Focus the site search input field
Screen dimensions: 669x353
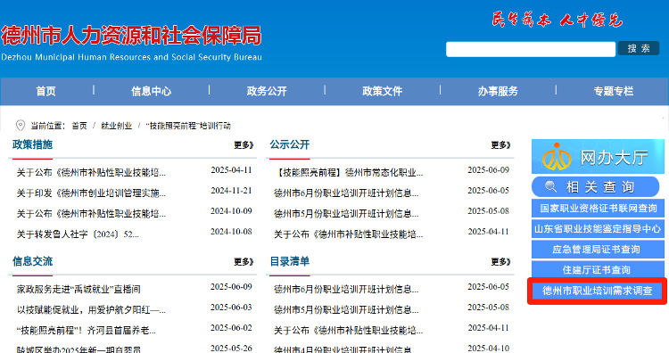point(531,49)
